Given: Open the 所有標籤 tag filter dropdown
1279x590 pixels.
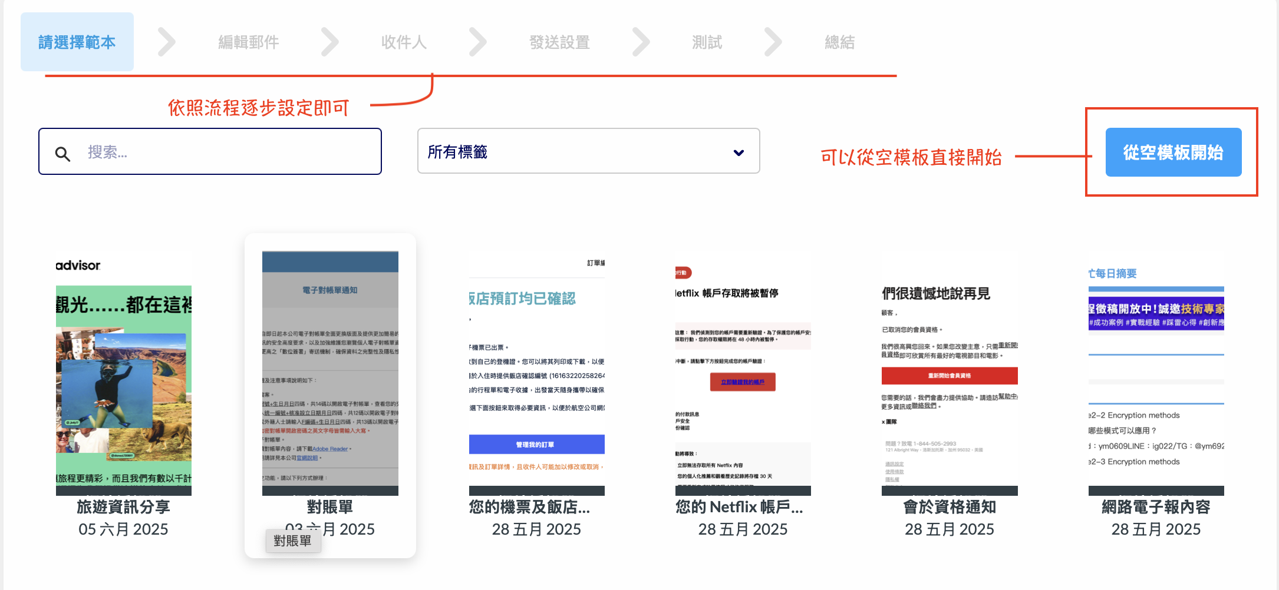Looking at the screenshot, I should 588,151.
